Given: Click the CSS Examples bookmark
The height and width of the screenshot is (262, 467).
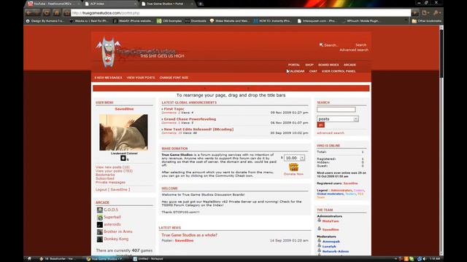Looking at the screenshot, I should pyautogui.click(x=169, y=21).
